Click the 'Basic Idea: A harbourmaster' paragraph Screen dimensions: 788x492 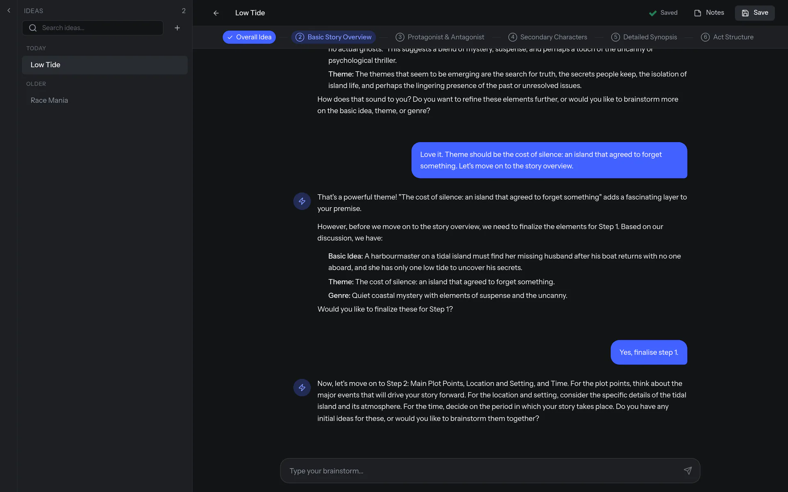(504, 262)
